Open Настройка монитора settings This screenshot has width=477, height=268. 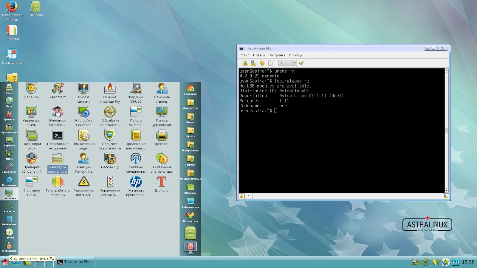[83, 116]
